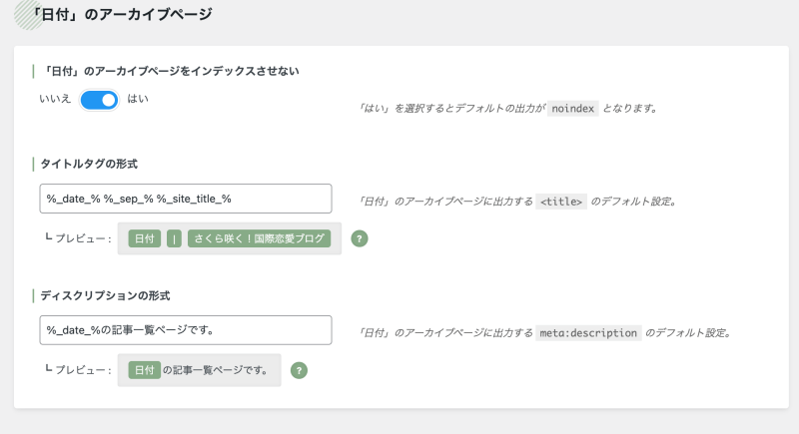Click the striped circle icon by page heading
Viewport: 799px width, 434px height.
pyautogui.click(x=29, y=15)
